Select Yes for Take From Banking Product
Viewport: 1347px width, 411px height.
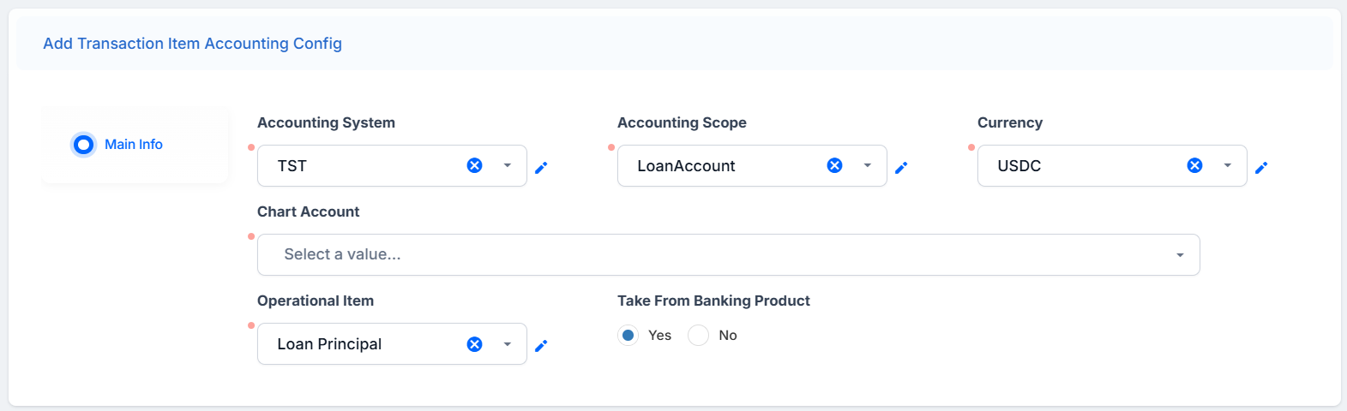628,335
